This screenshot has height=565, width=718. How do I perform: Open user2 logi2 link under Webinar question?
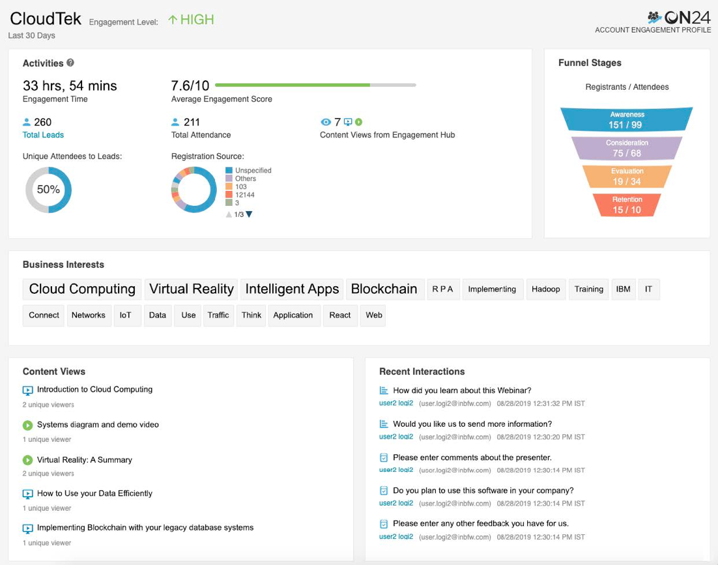click(396, 403)
